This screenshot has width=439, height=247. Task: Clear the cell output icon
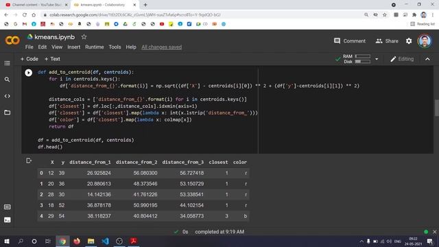29,161
